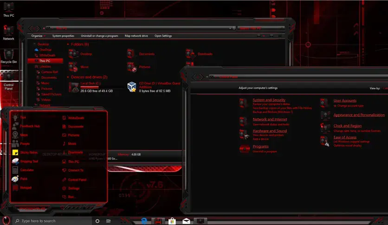Image resolution: width=388 pixels, height=225 pixels.
Task: Open the Documents folder icon in This PC
Action: 131,53
